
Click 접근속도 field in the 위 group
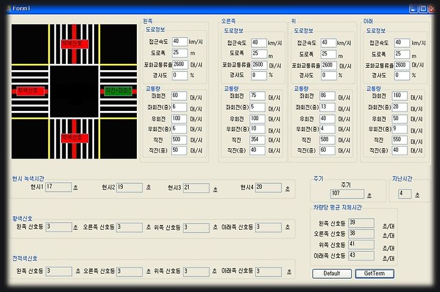click(328, 43)
